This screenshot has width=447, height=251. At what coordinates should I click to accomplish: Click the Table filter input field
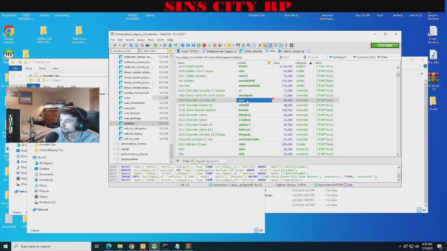(x=153, y=51)
